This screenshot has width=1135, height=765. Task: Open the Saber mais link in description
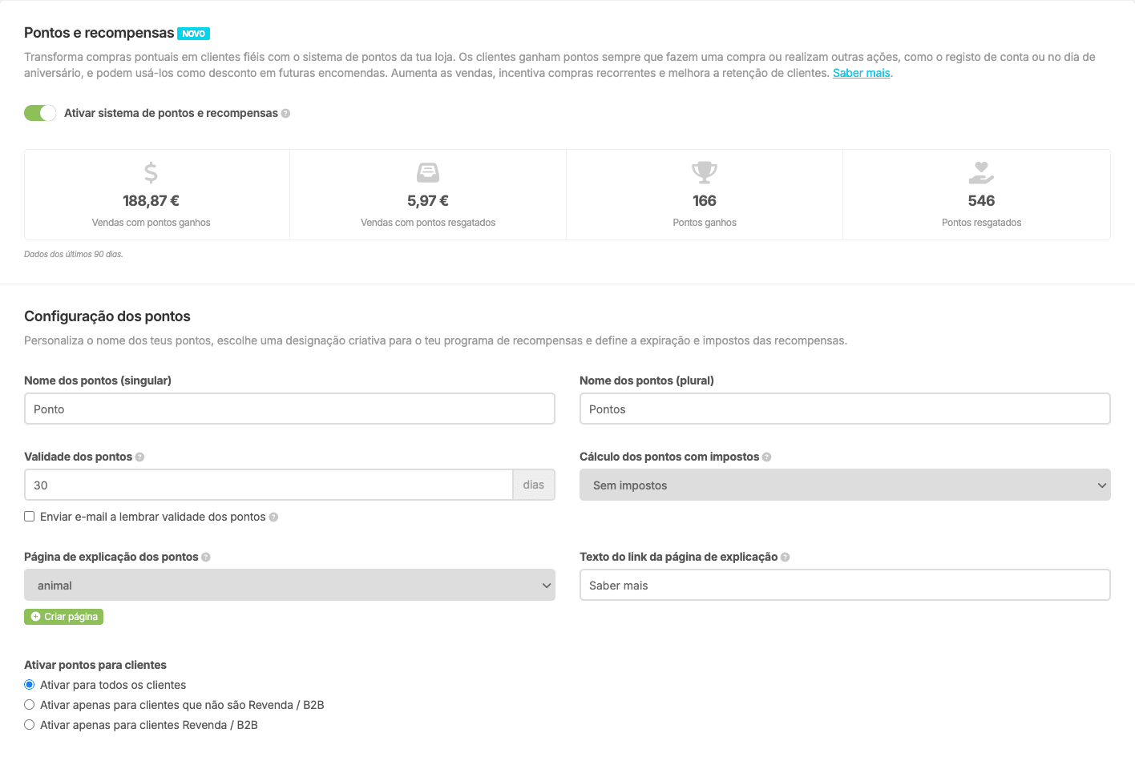[x=861, y=73]
